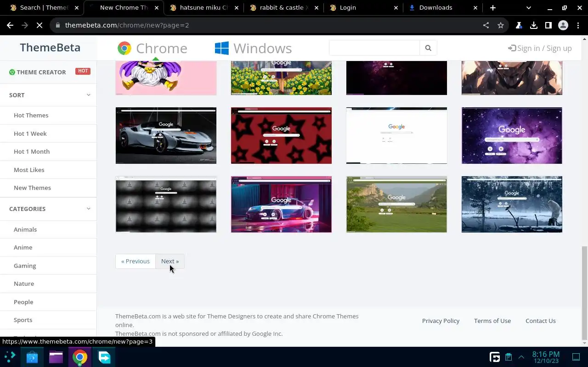
Task: Open the Sports category
Action: pyautogui.click(x=23, y=320)
